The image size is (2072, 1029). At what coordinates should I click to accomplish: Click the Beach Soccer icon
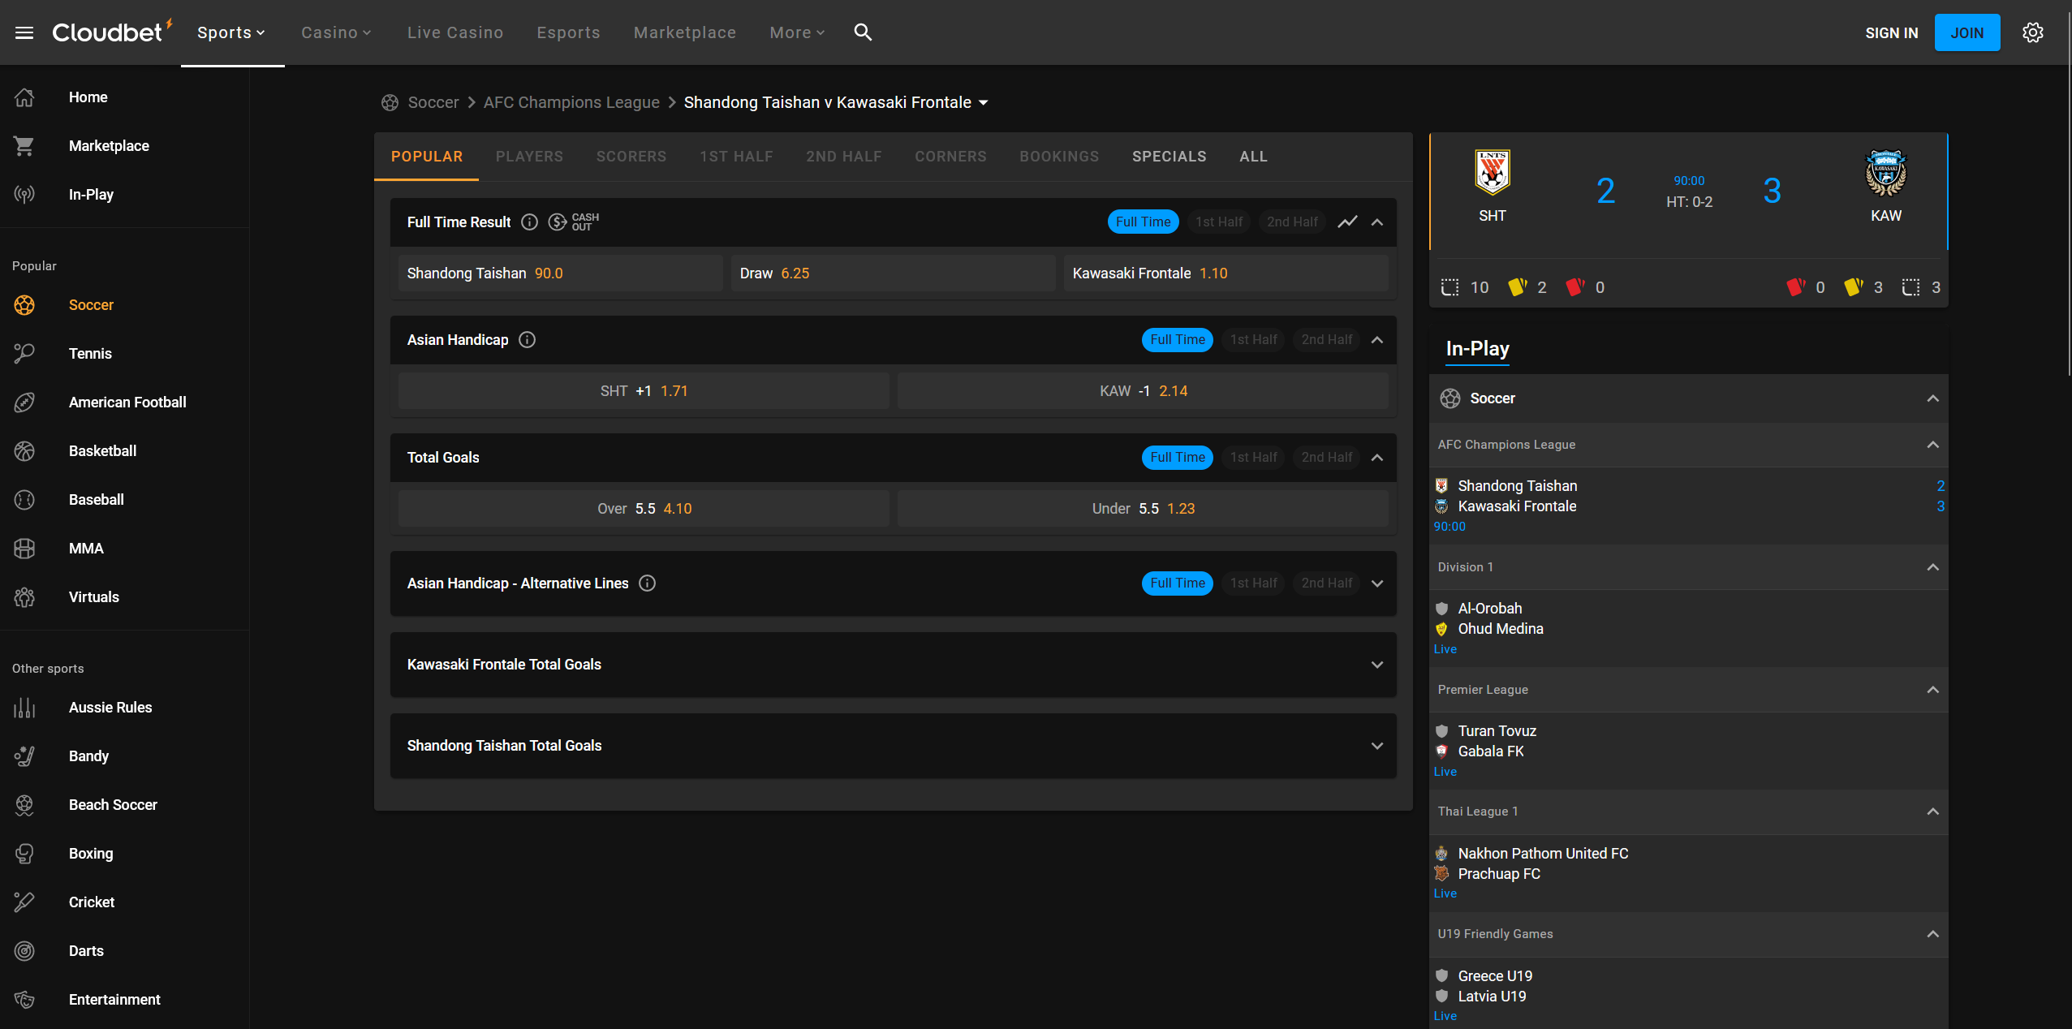[24, 805]
